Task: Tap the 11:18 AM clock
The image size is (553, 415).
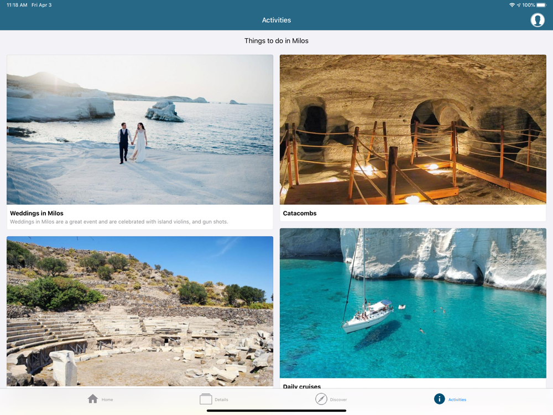Action: coord(17,5)
